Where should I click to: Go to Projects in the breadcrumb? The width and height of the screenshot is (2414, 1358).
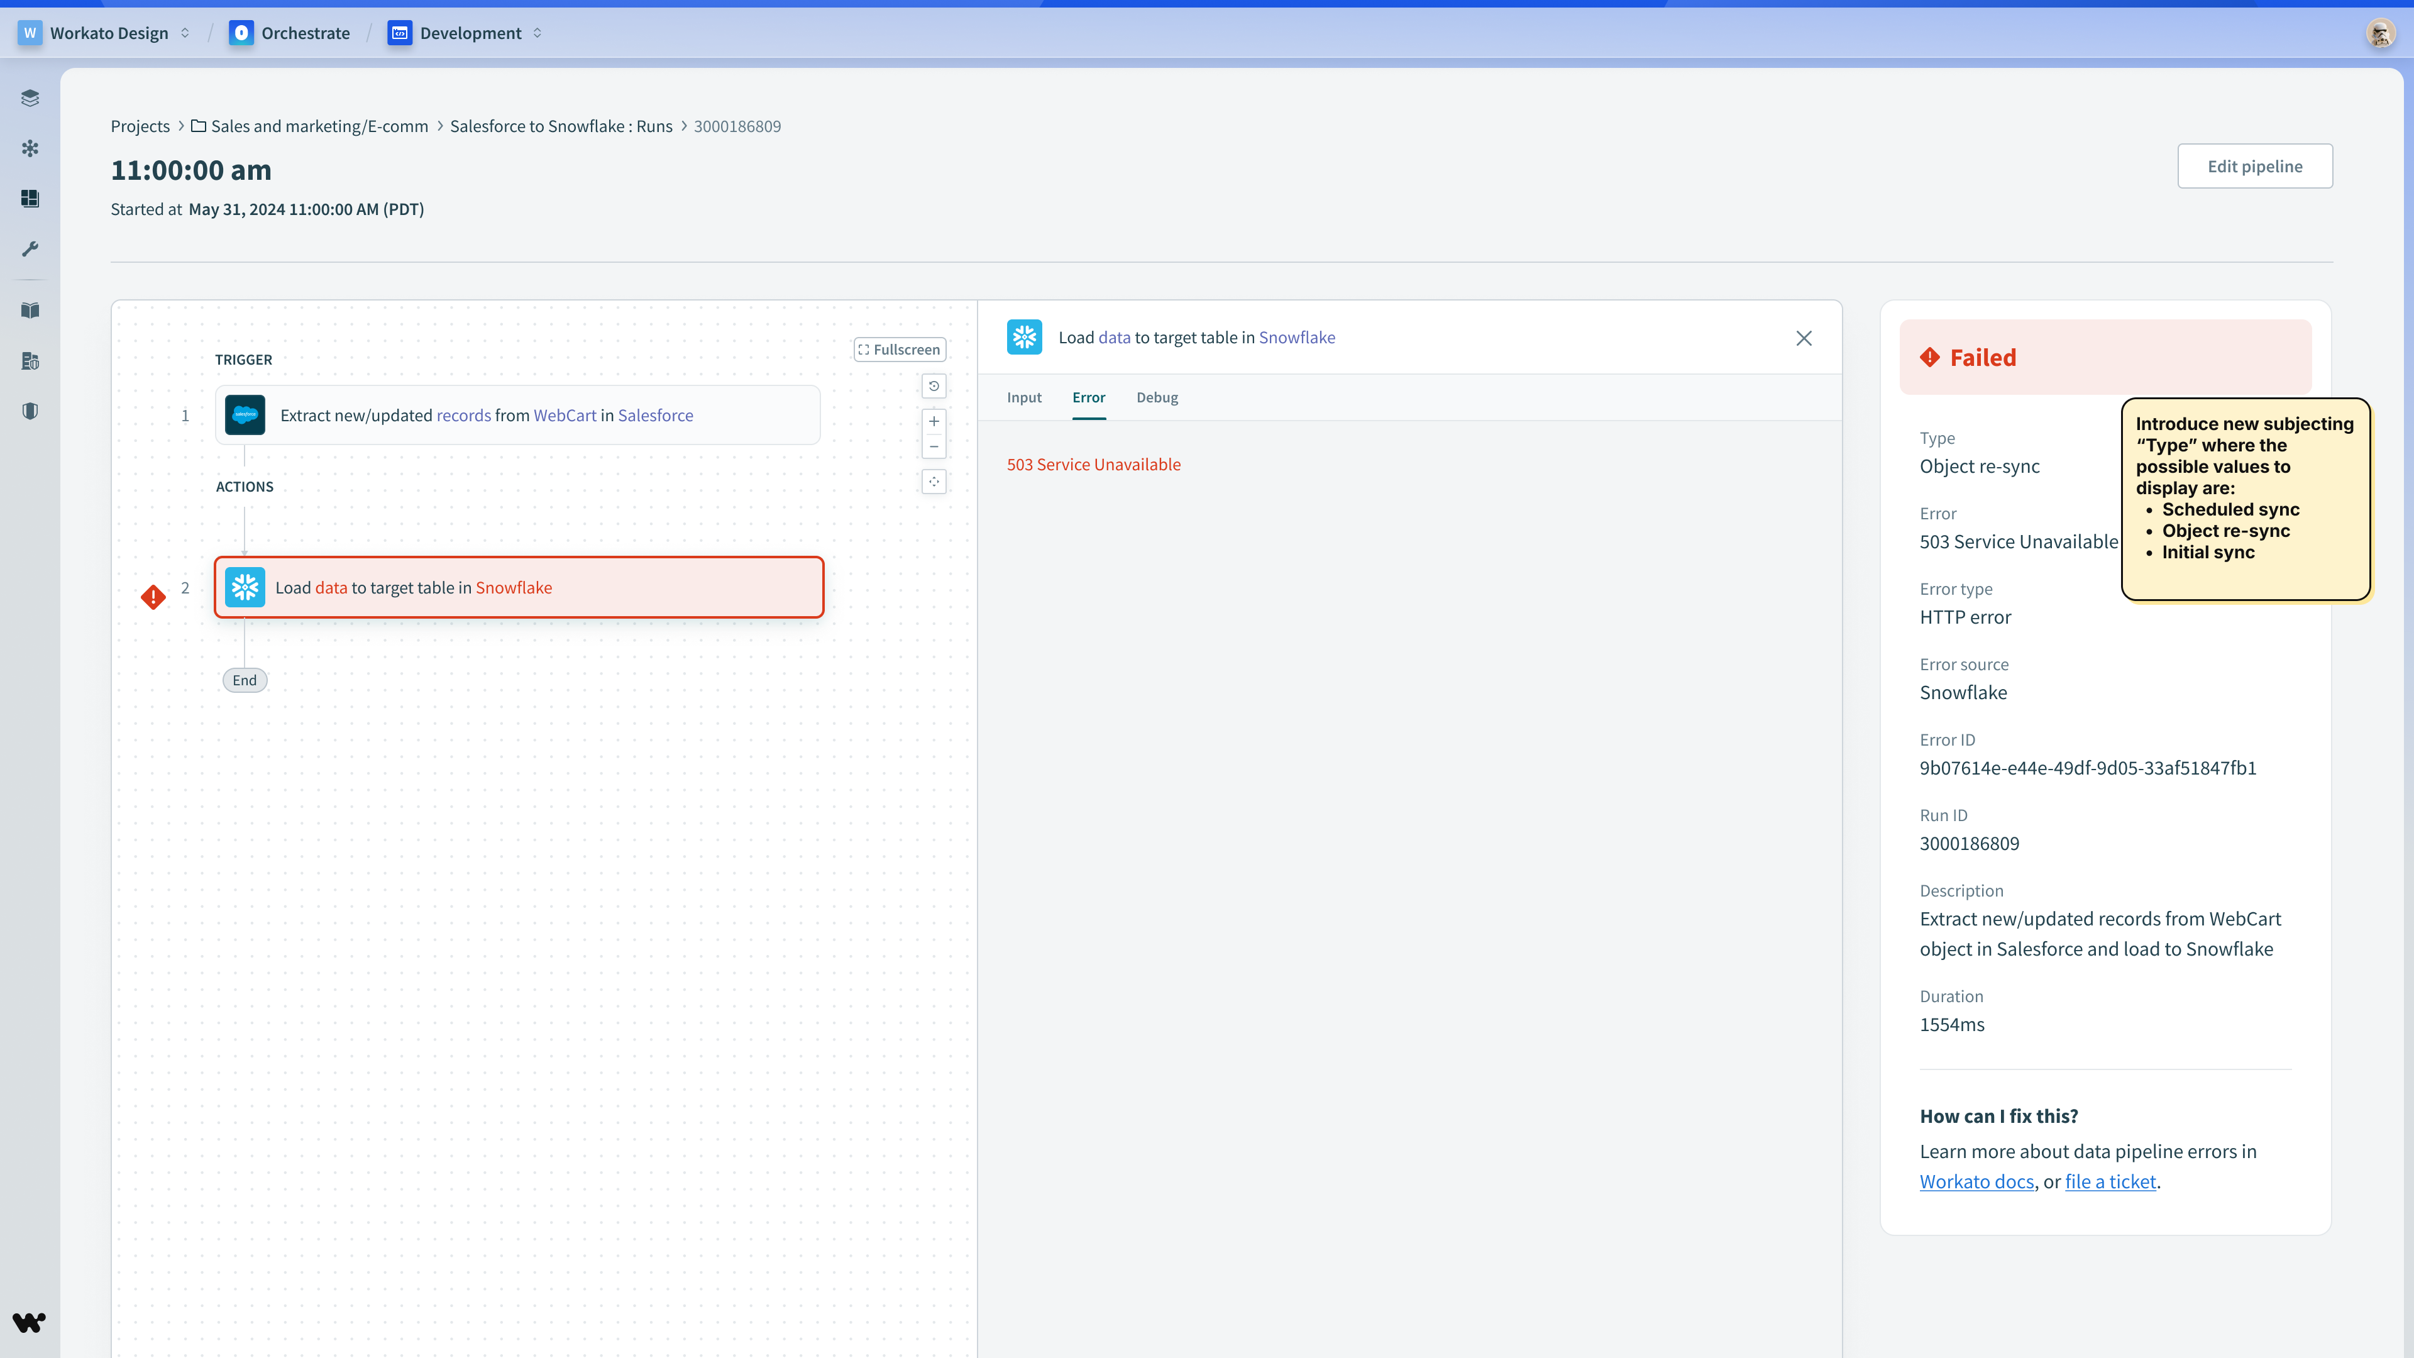pos(141,126)
